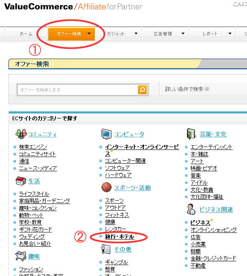Image resolution: width=247 pixels, height=276 pixels.
Task: Open the コンピュータ category heading link
Action: tap(129, 134)
